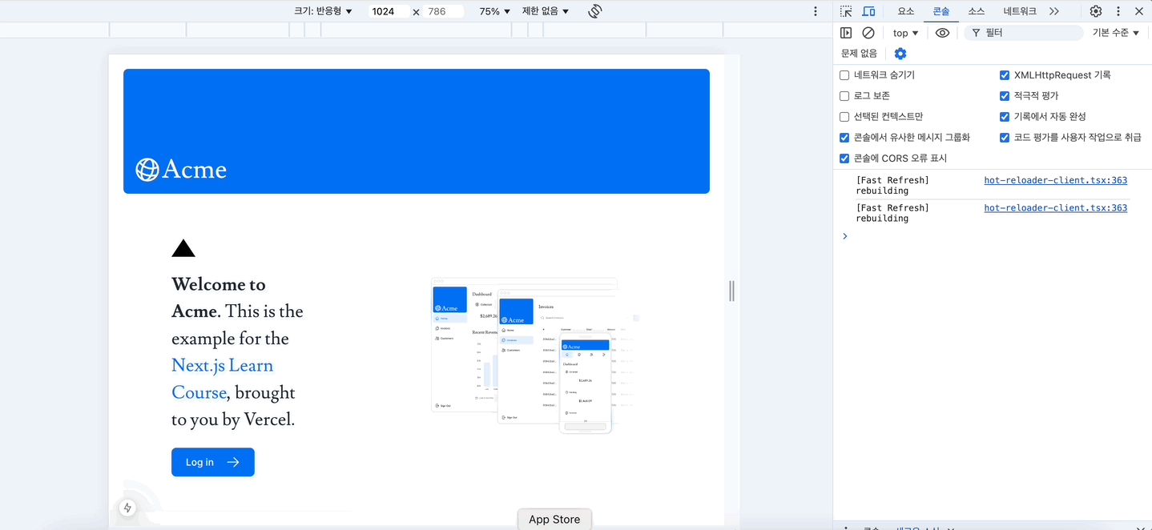
Task: Click the 문제 없음 issues indicator
Action: click(859, 54)
